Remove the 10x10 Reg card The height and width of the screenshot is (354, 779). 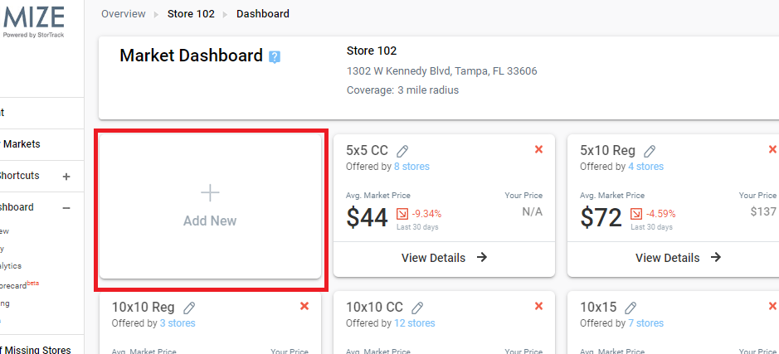coord(304,307)
